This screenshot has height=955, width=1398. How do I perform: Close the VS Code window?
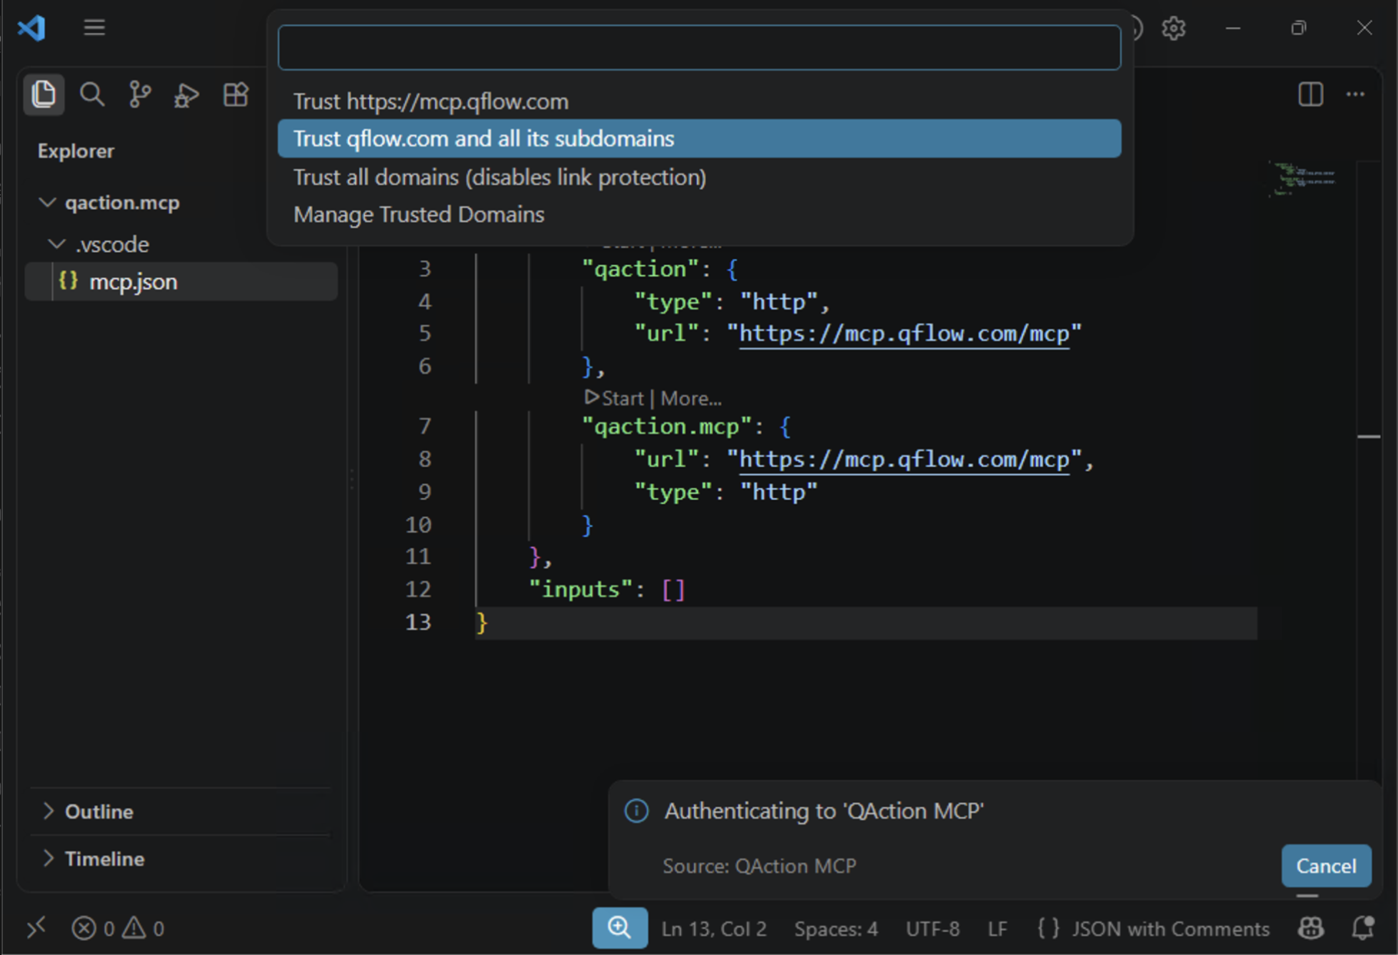pyautogui.click(x=1364, y=28)
